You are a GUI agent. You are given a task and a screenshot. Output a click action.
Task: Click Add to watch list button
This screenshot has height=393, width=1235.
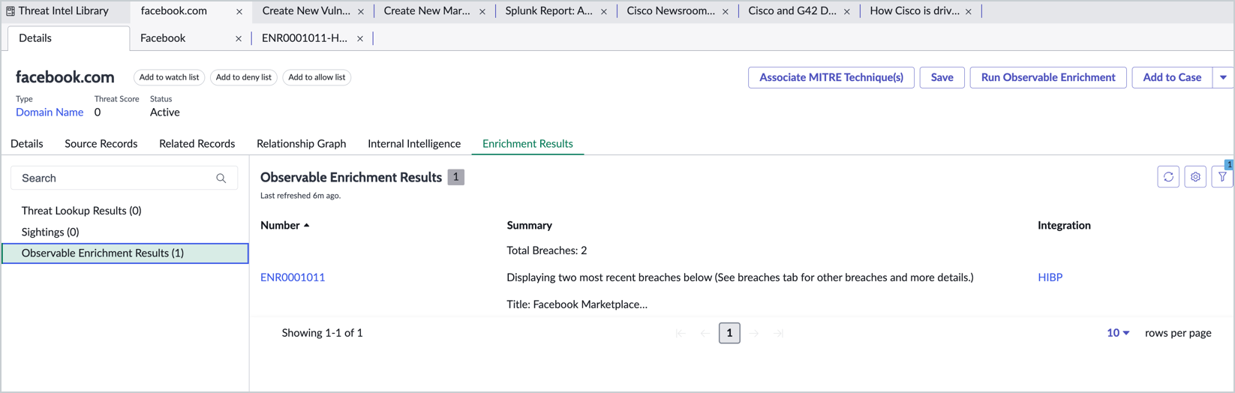169,77
